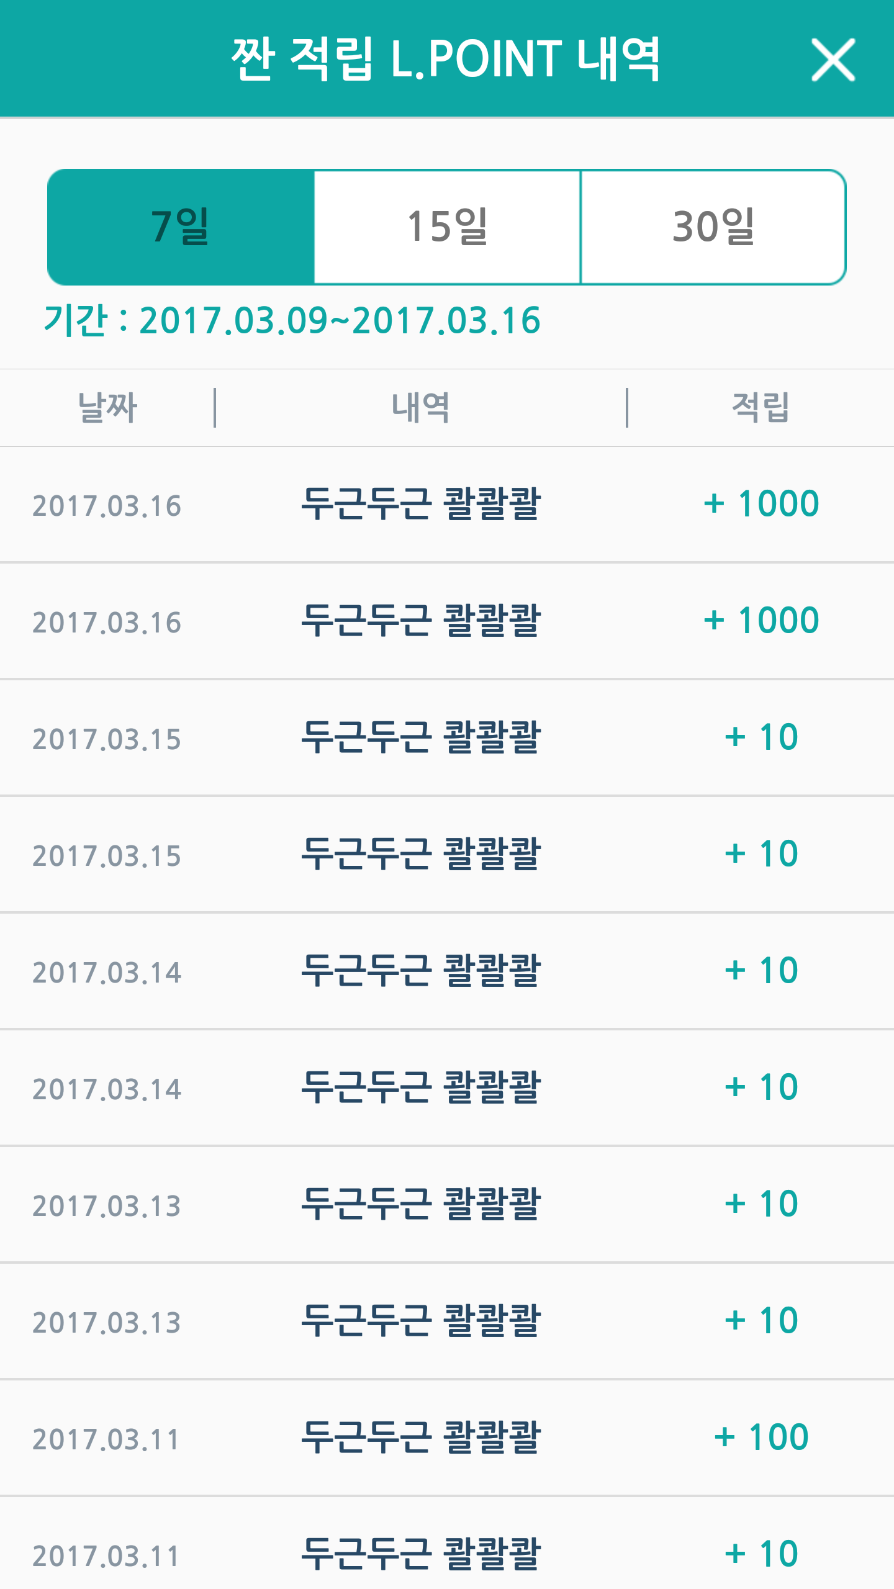Switch to the 30일 period tab
The image size is (894, 1589).
coord(713,227)
